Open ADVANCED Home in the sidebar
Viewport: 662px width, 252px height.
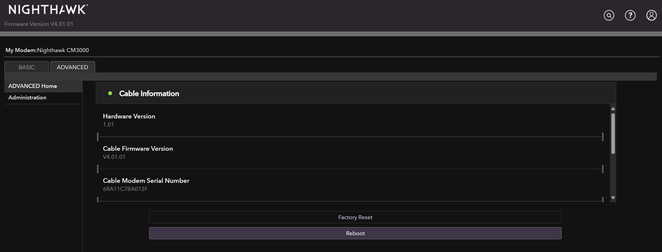[x=43, y=86]
